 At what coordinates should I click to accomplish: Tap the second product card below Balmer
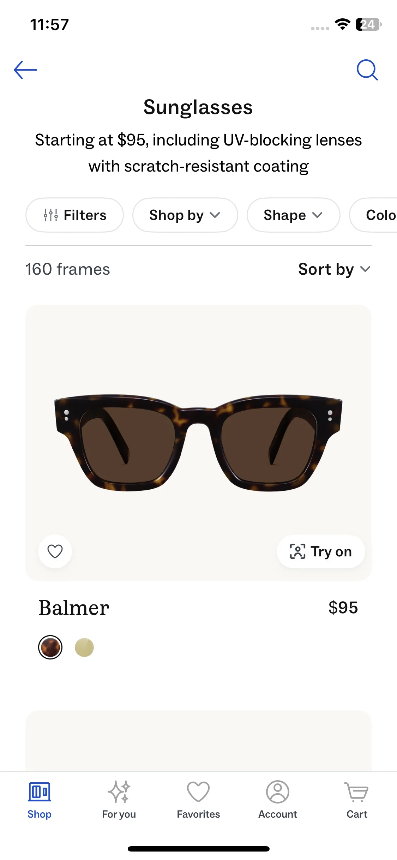198,741
